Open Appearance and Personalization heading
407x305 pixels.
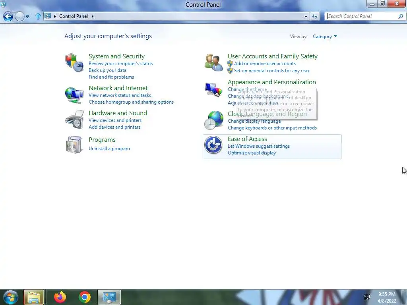click(x=272, y=82)
